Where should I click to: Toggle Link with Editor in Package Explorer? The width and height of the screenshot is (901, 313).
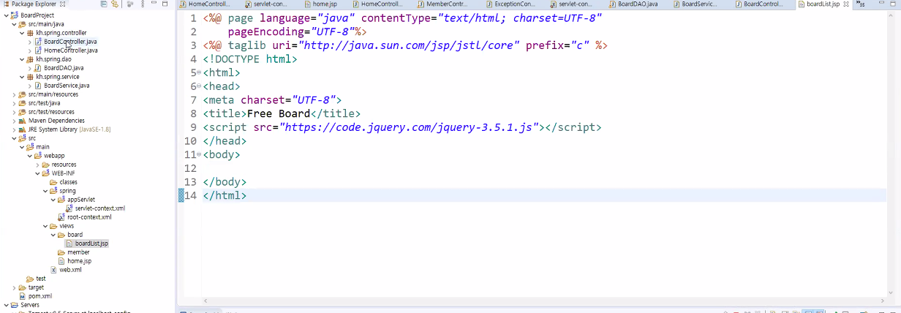pos(115,4)
